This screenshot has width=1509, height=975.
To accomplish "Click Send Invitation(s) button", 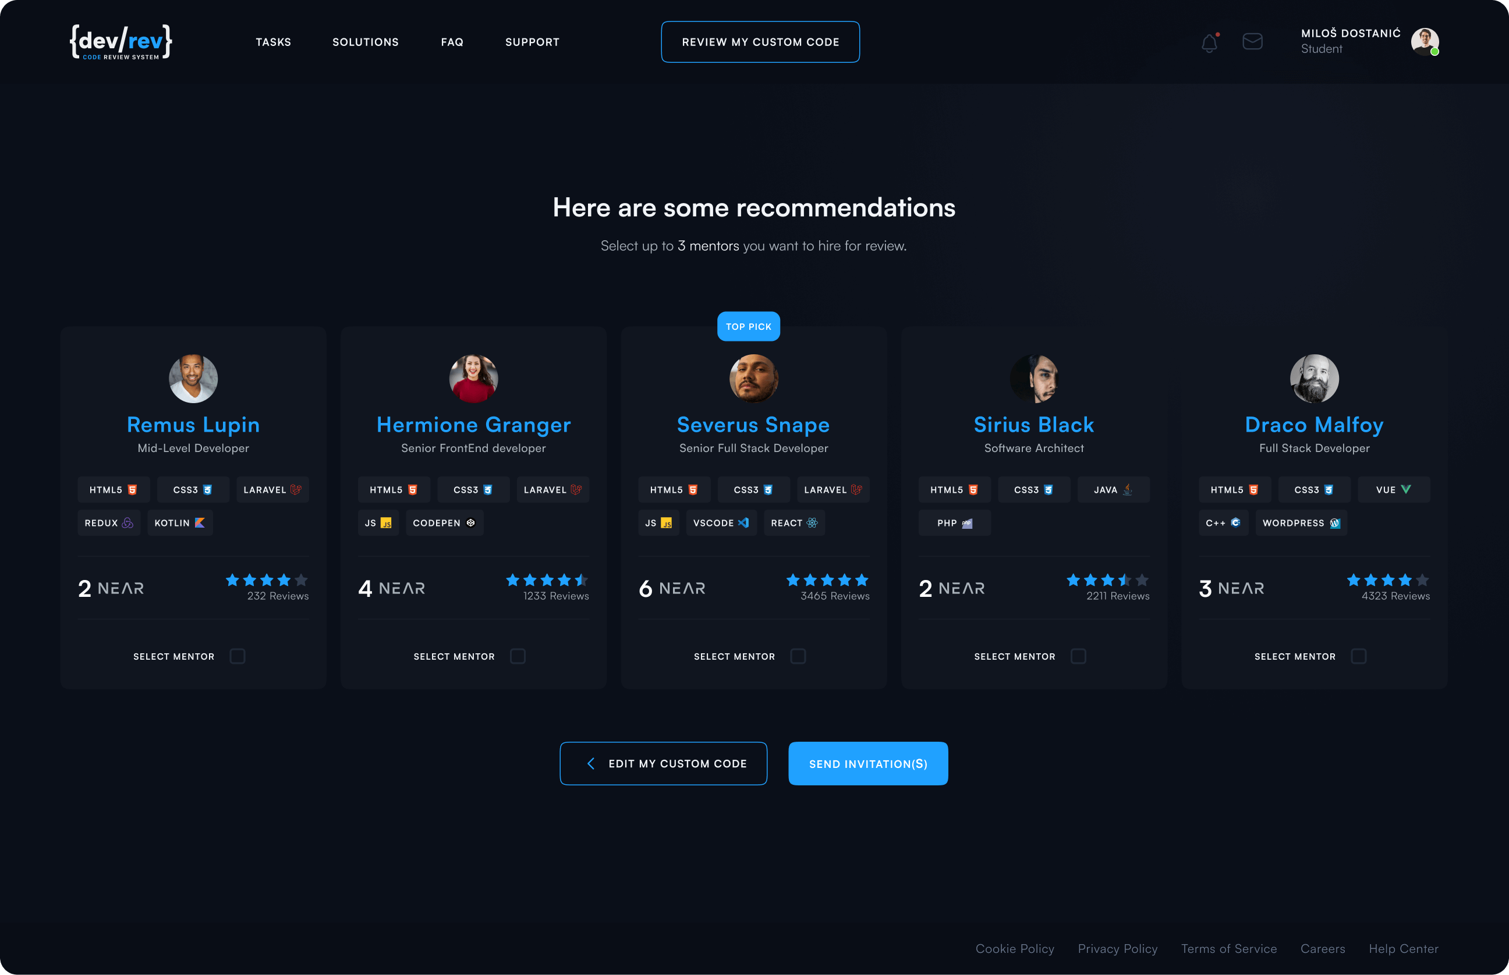I will 868,764.
